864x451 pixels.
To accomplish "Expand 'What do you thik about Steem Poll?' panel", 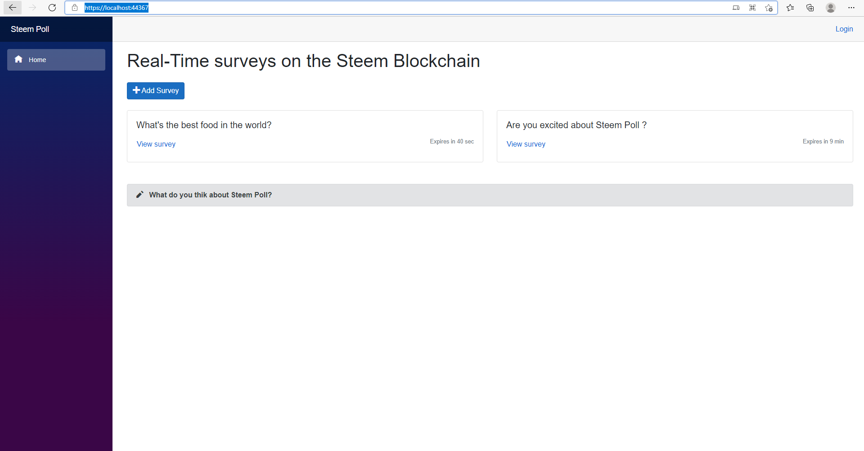I will coord(490,195).
